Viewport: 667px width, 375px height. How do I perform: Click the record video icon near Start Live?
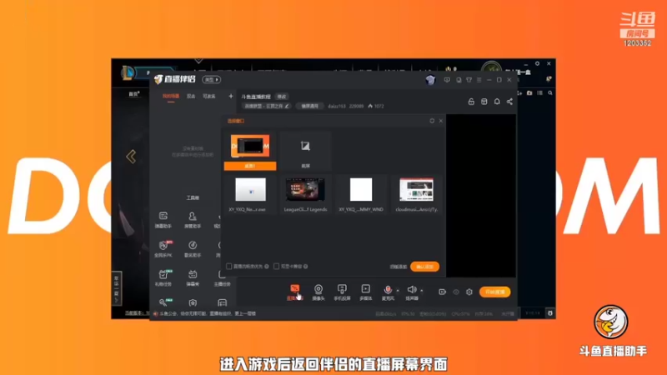coord(443,292)
